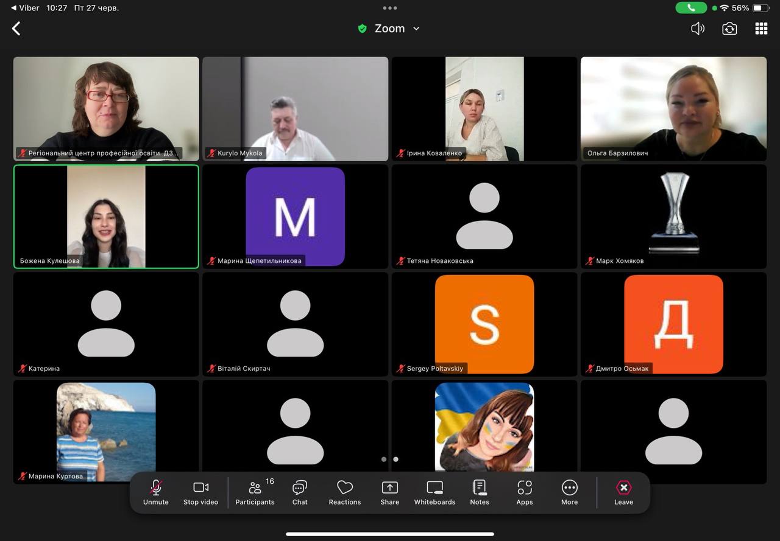Change the gallery view layout grid

(x=761, y=29)
